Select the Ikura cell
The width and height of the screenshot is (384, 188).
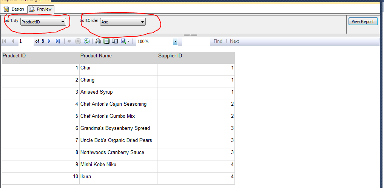coord(118,179)
